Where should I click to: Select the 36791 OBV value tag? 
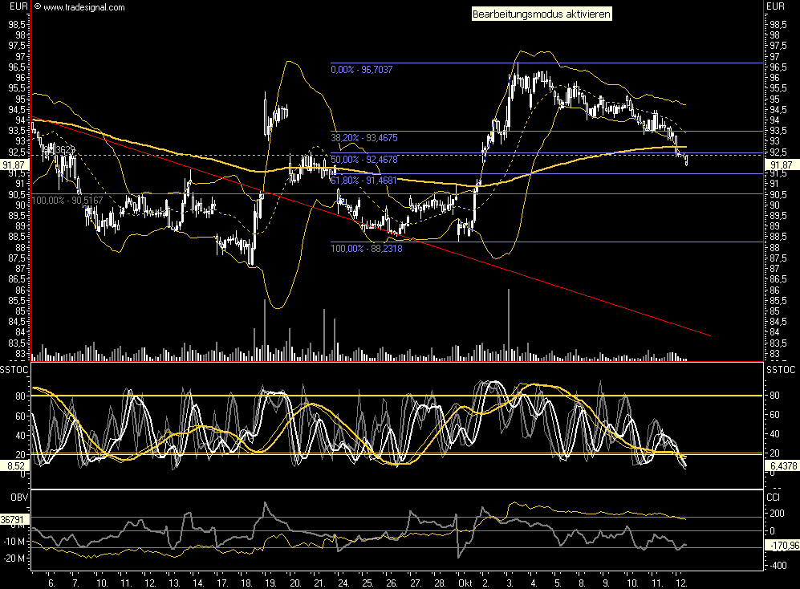click(14, 519)
